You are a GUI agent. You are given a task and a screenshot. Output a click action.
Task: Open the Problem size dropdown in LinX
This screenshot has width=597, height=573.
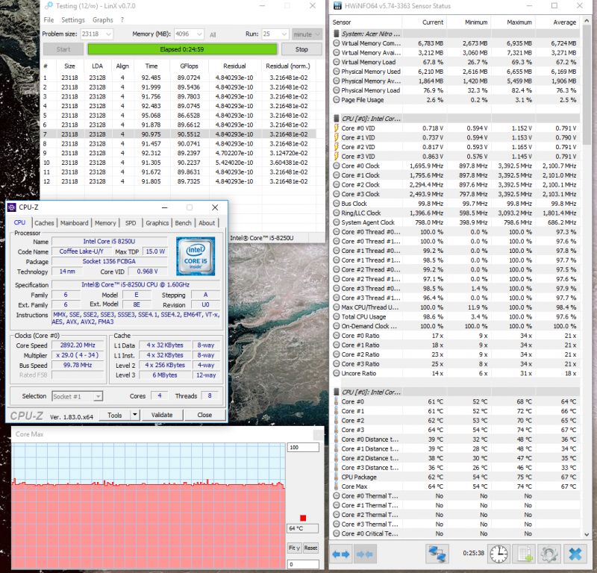(108, 34)
